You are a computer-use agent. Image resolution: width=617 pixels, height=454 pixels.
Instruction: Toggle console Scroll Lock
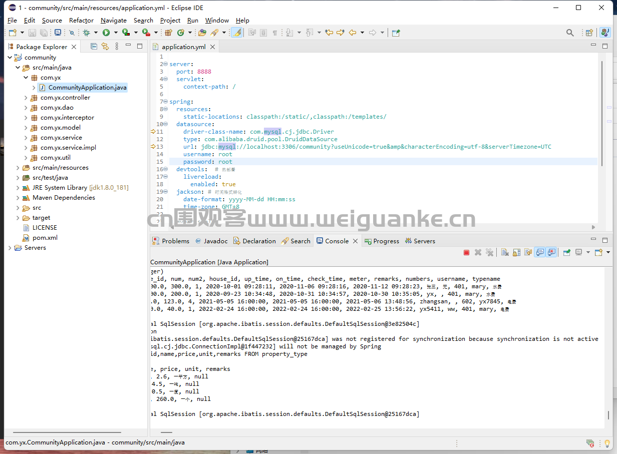pos(516,252)
